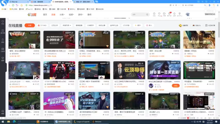Expand the 英雄列表 dropdown tag

point(67,25)
